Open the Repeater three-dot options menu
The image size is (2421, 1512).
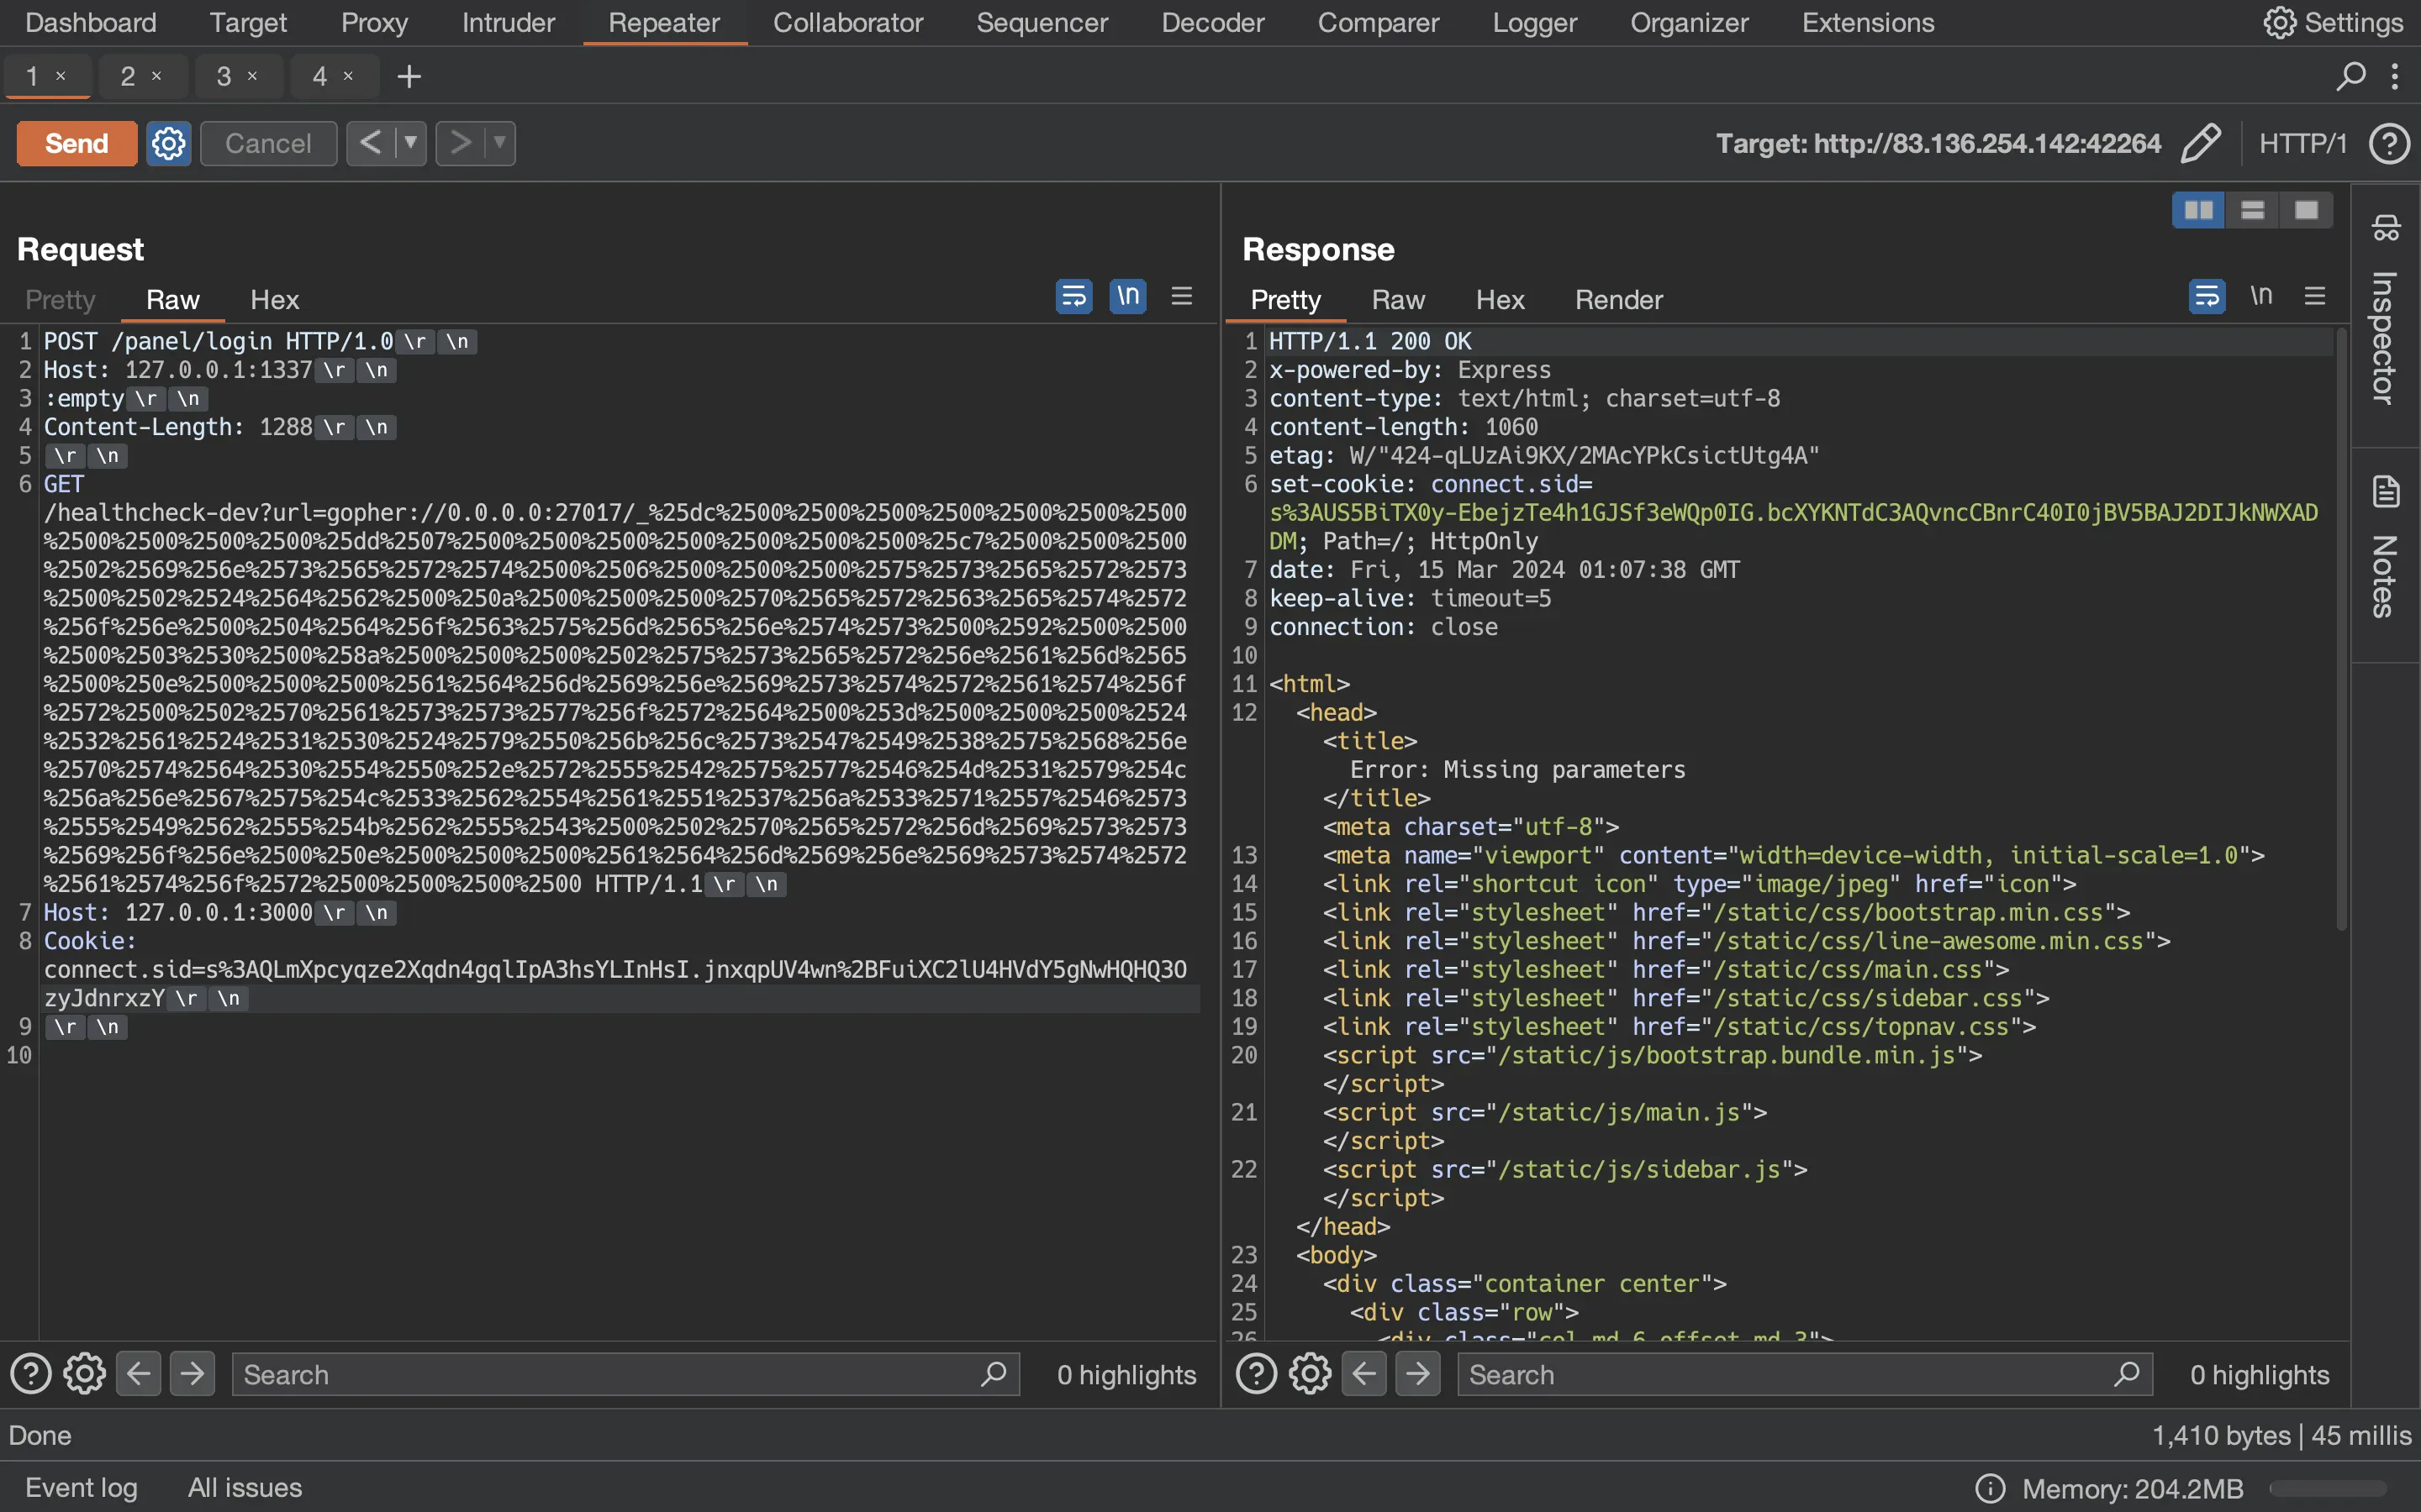[2394, 76]
